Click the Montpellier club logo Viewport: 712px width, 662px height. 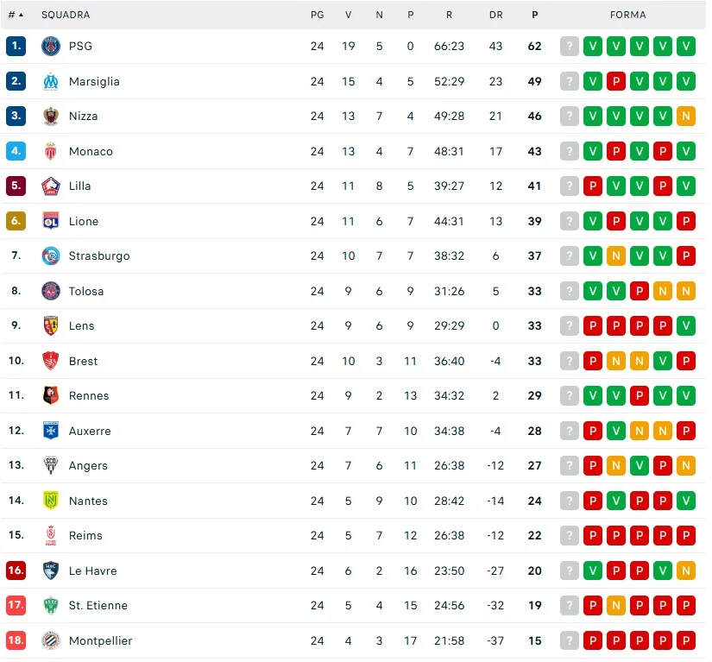[x=51, y=640]
